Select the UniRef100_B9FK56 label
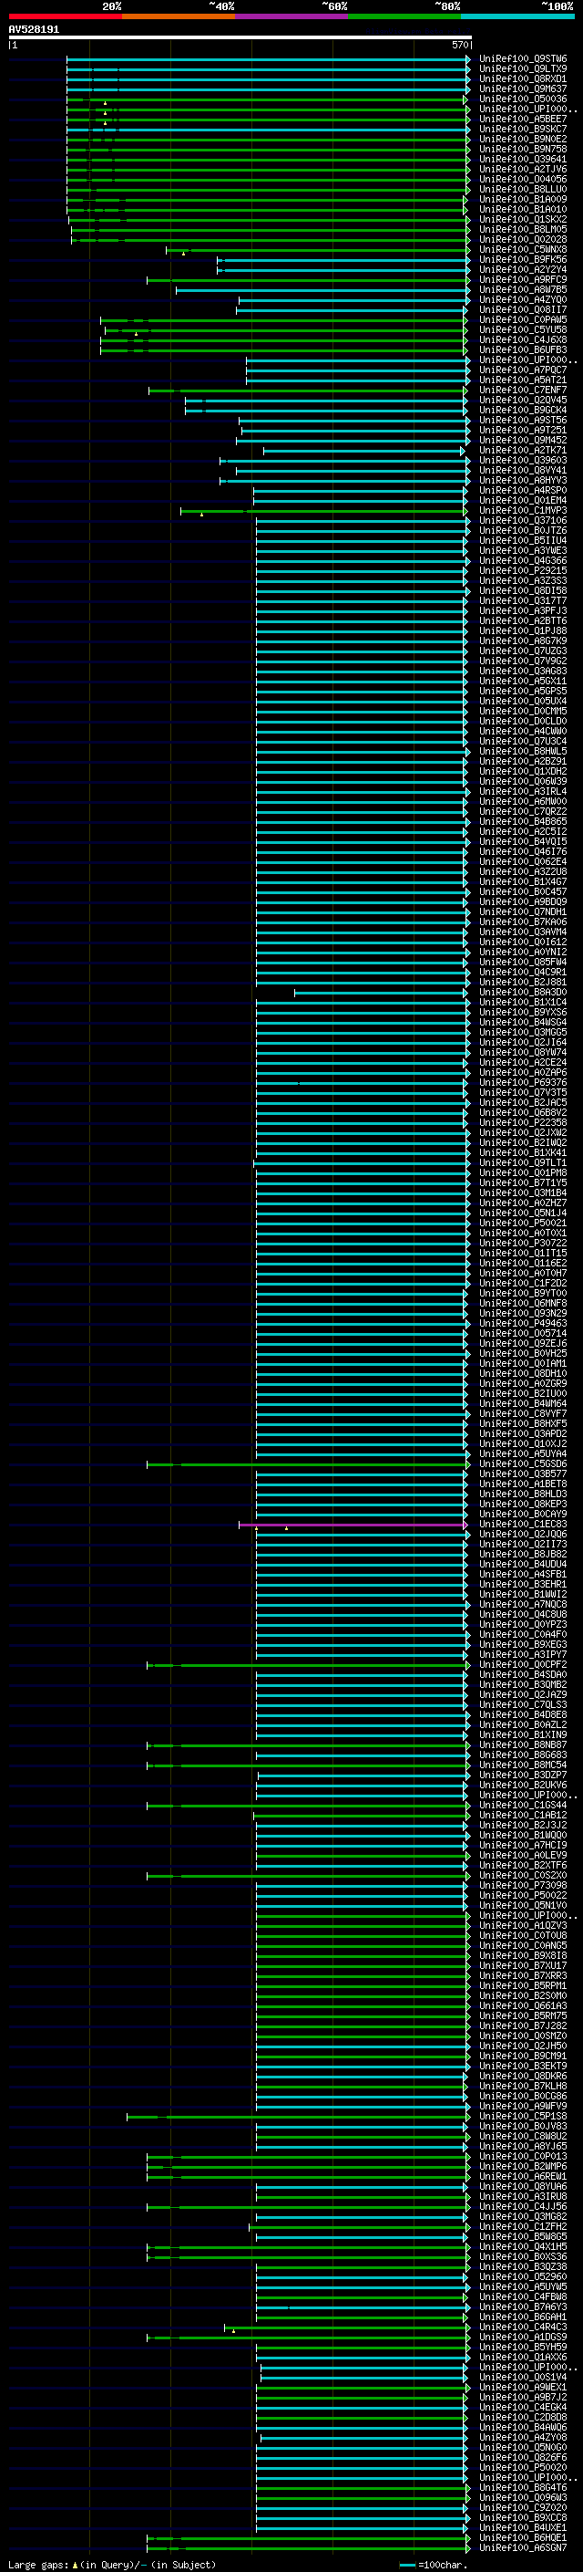583x2572 pixels. pyautogui.click(x=523, y=260)
